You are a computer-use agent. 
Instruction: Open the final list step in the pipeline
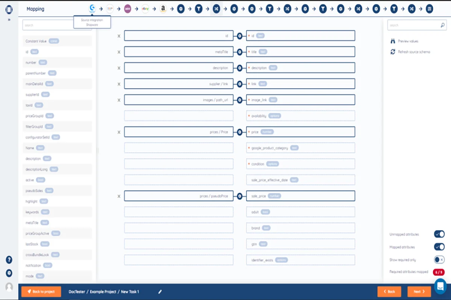coord(429,9)
